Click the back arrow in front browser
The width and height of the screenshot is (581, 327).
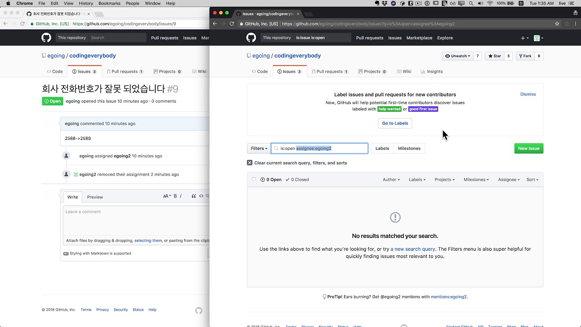pyautogui.click(x=215, y=24)
